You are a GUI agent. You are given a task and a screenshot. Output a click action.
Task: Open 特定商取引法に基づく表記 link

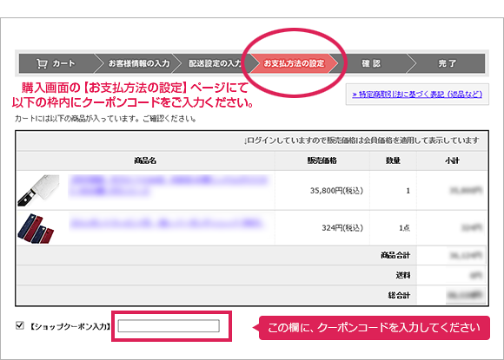[x=417, y=95]
